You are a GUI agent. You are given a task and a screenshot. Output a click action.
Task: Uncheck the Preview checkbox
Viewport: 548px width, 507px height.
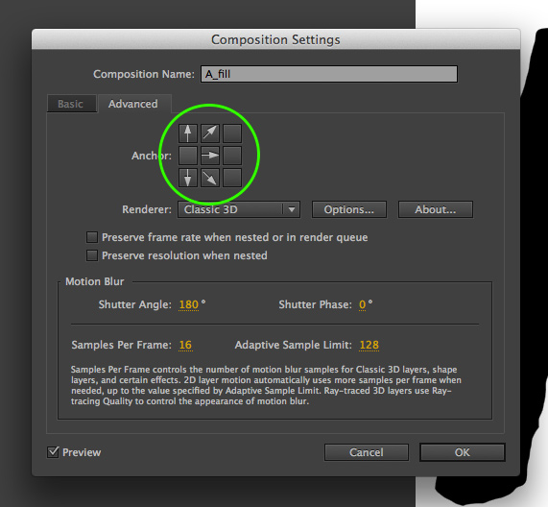[x=53, y=452]
